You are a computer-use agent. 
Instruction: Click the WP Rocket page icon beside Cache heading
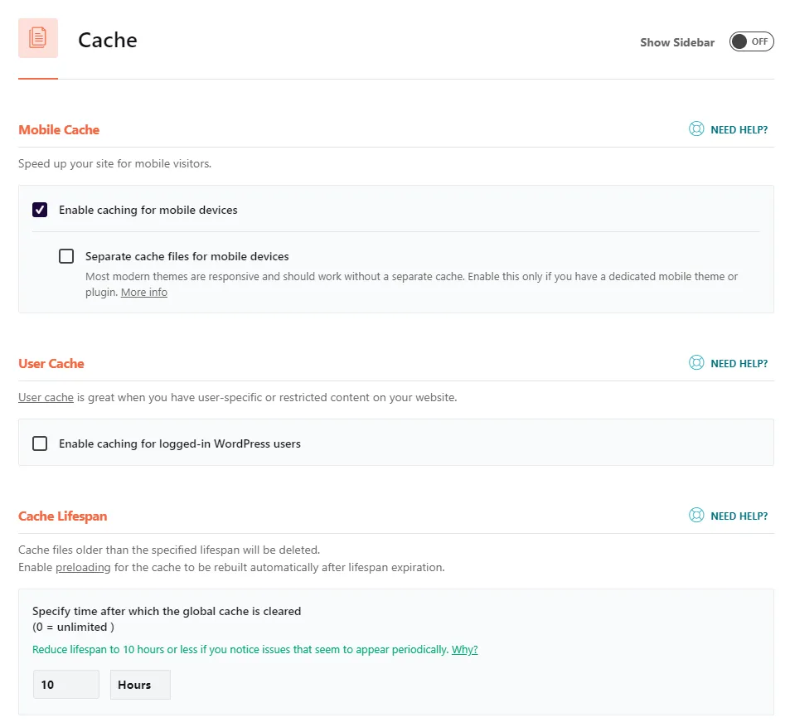click(x=37, y=37)
